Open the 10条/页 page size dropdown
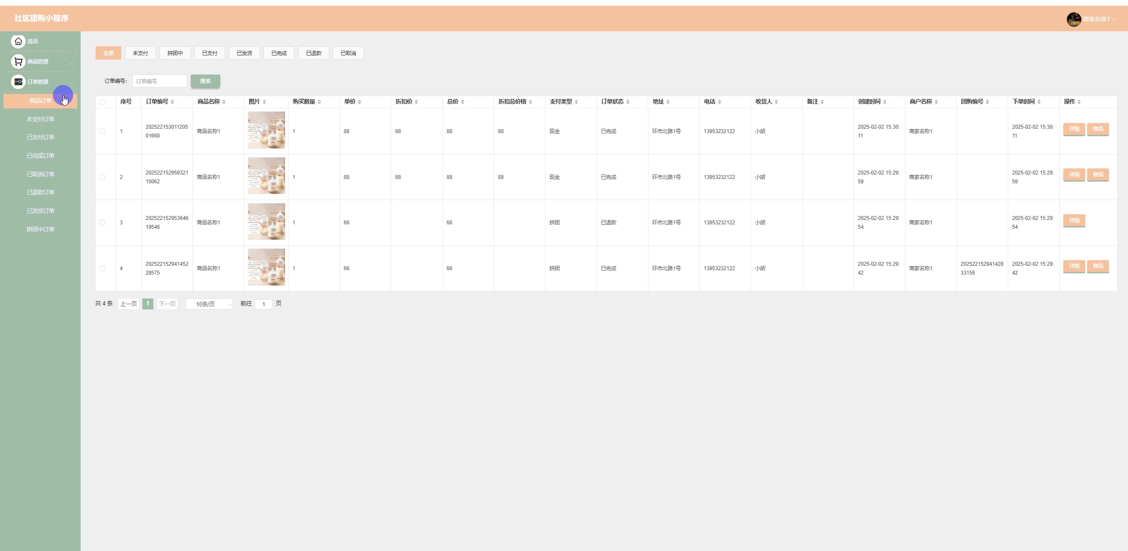 click(209, 304)
